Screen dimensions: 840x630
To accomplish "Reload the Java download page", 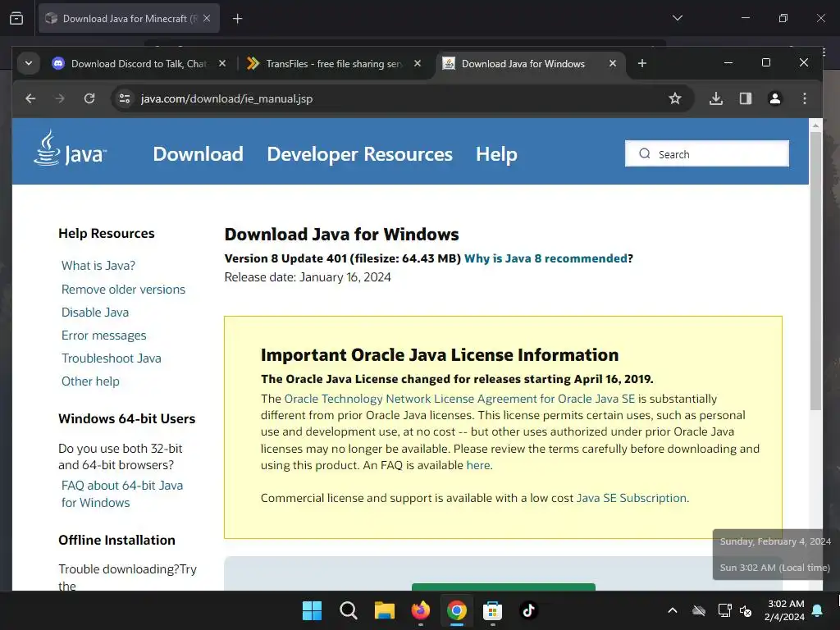I will [x=89, y=98].
